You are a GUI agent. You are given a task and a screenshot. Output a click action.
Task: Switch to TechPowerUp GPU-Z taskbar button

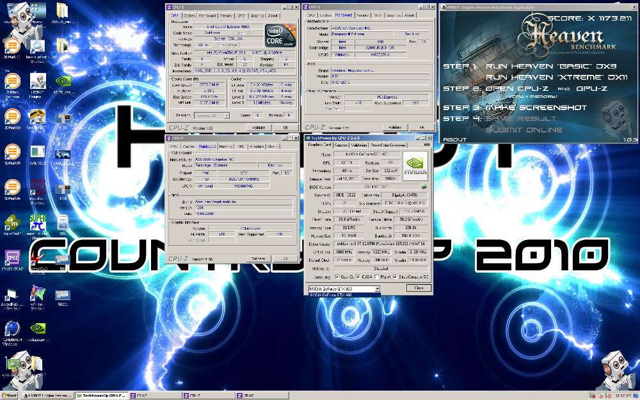pyautogui.click(x=101, y=396)
